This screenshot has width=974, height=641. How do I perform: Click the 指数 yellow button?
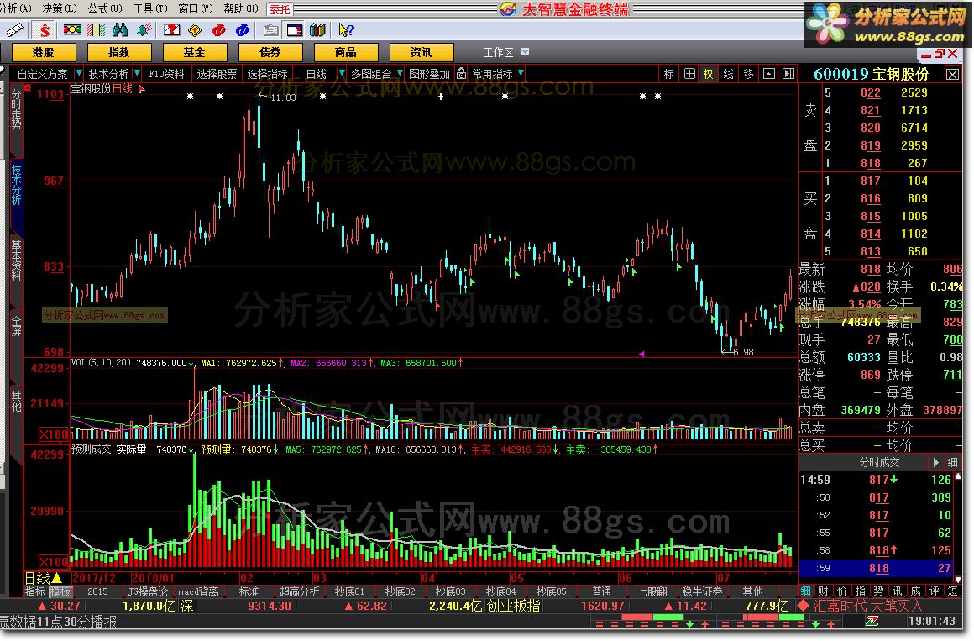pyautogui.click(x=118, y=52)
